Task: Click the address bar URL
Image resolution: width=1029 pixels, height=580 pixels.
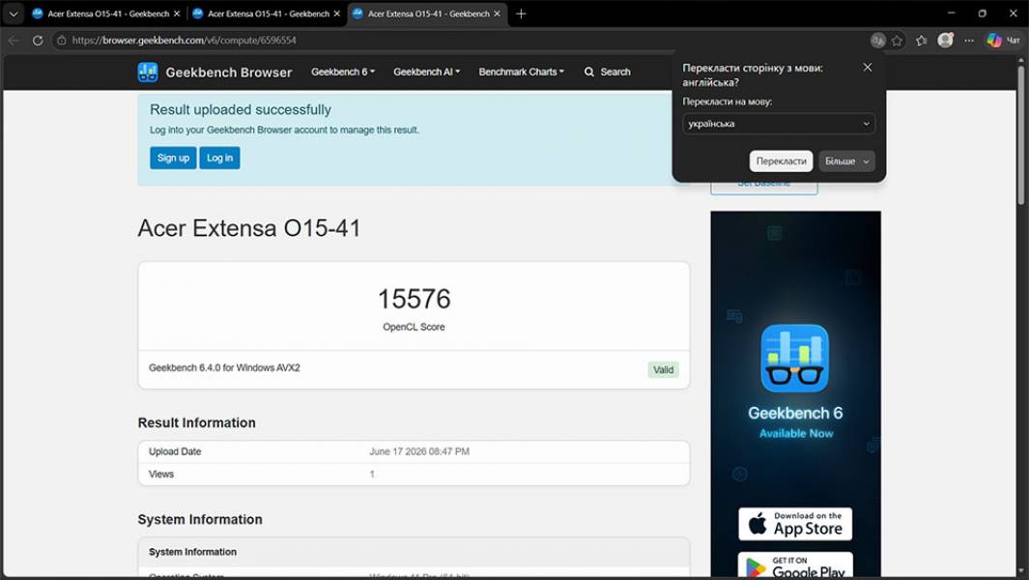Action: coord(184,41)
